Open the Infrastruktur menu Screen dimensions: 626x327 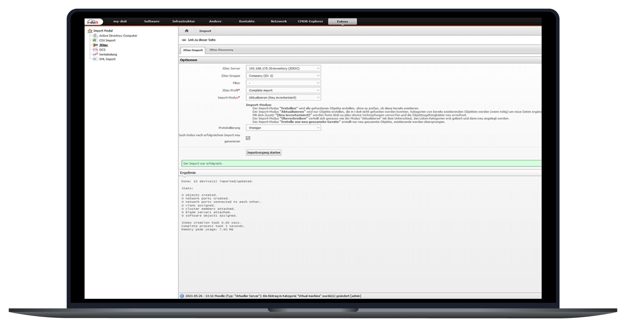[x=183, y=22]
